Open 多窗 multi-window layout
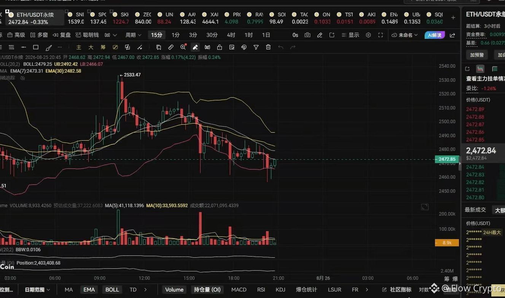Viewport: 505px width, 298px height. (39, 35)
